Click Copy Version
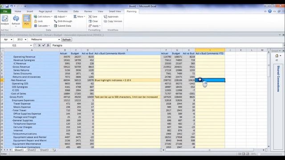Screen dimensions: 285x160 (113, 21)
